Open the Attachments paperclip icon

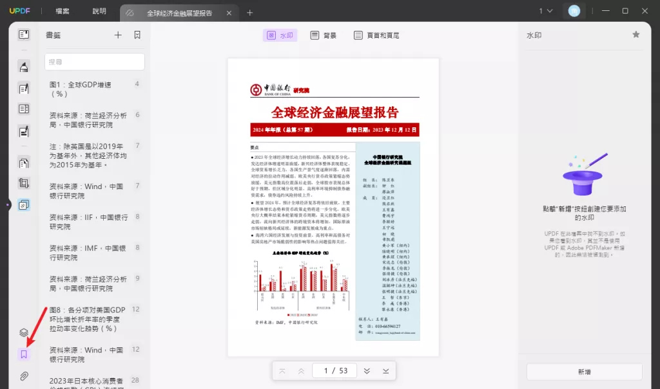24,376
